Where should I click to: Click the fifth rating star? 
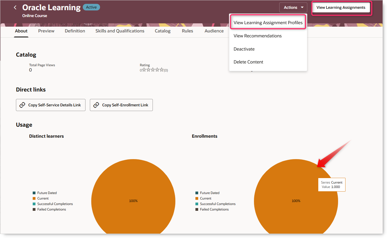point(162,70)
